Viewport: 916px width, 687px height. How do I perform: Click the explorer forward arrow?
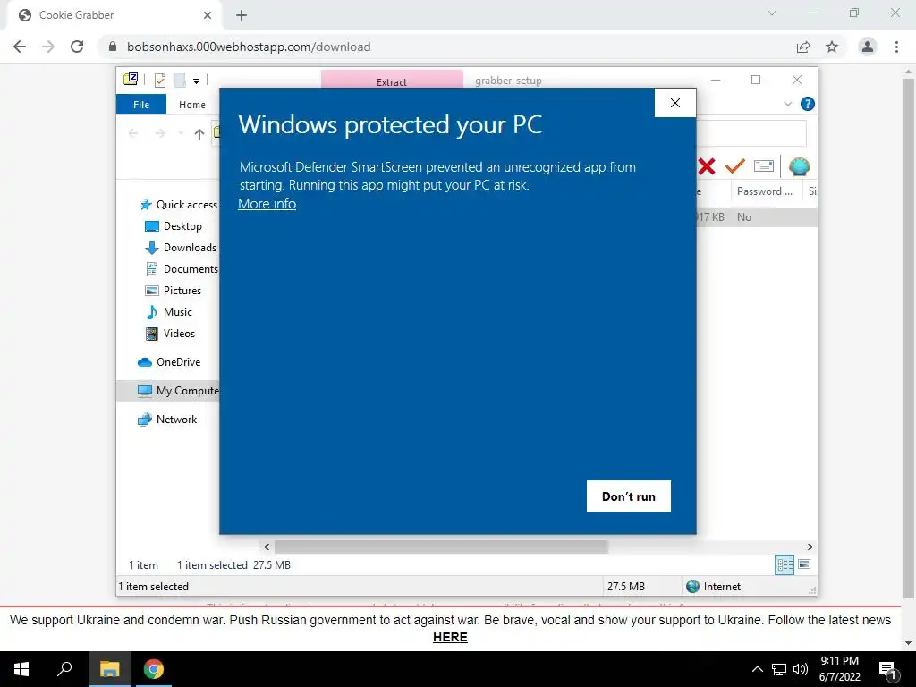(159, 134)
